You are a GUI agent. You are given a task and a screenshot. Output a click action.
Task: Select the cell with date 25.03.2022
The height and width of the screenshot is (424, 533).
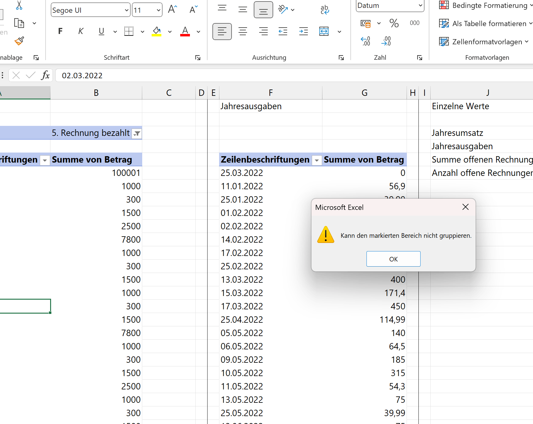click(271, 173)
